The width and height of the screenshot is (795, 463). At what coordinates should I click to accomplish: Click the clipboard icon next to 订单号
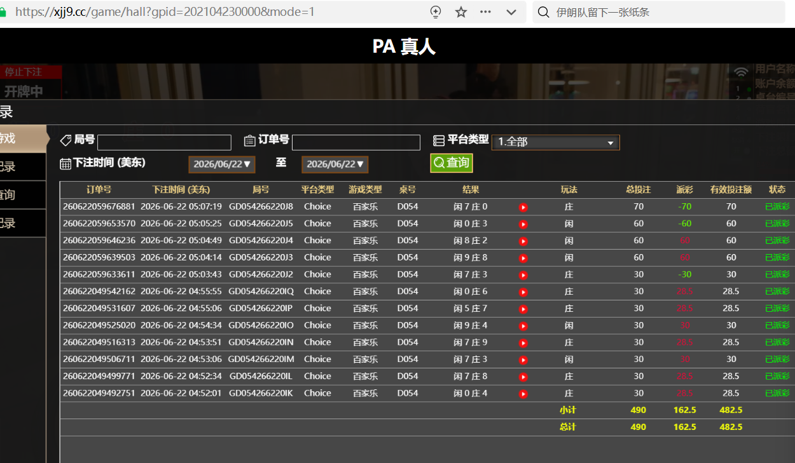click(250, 140)
